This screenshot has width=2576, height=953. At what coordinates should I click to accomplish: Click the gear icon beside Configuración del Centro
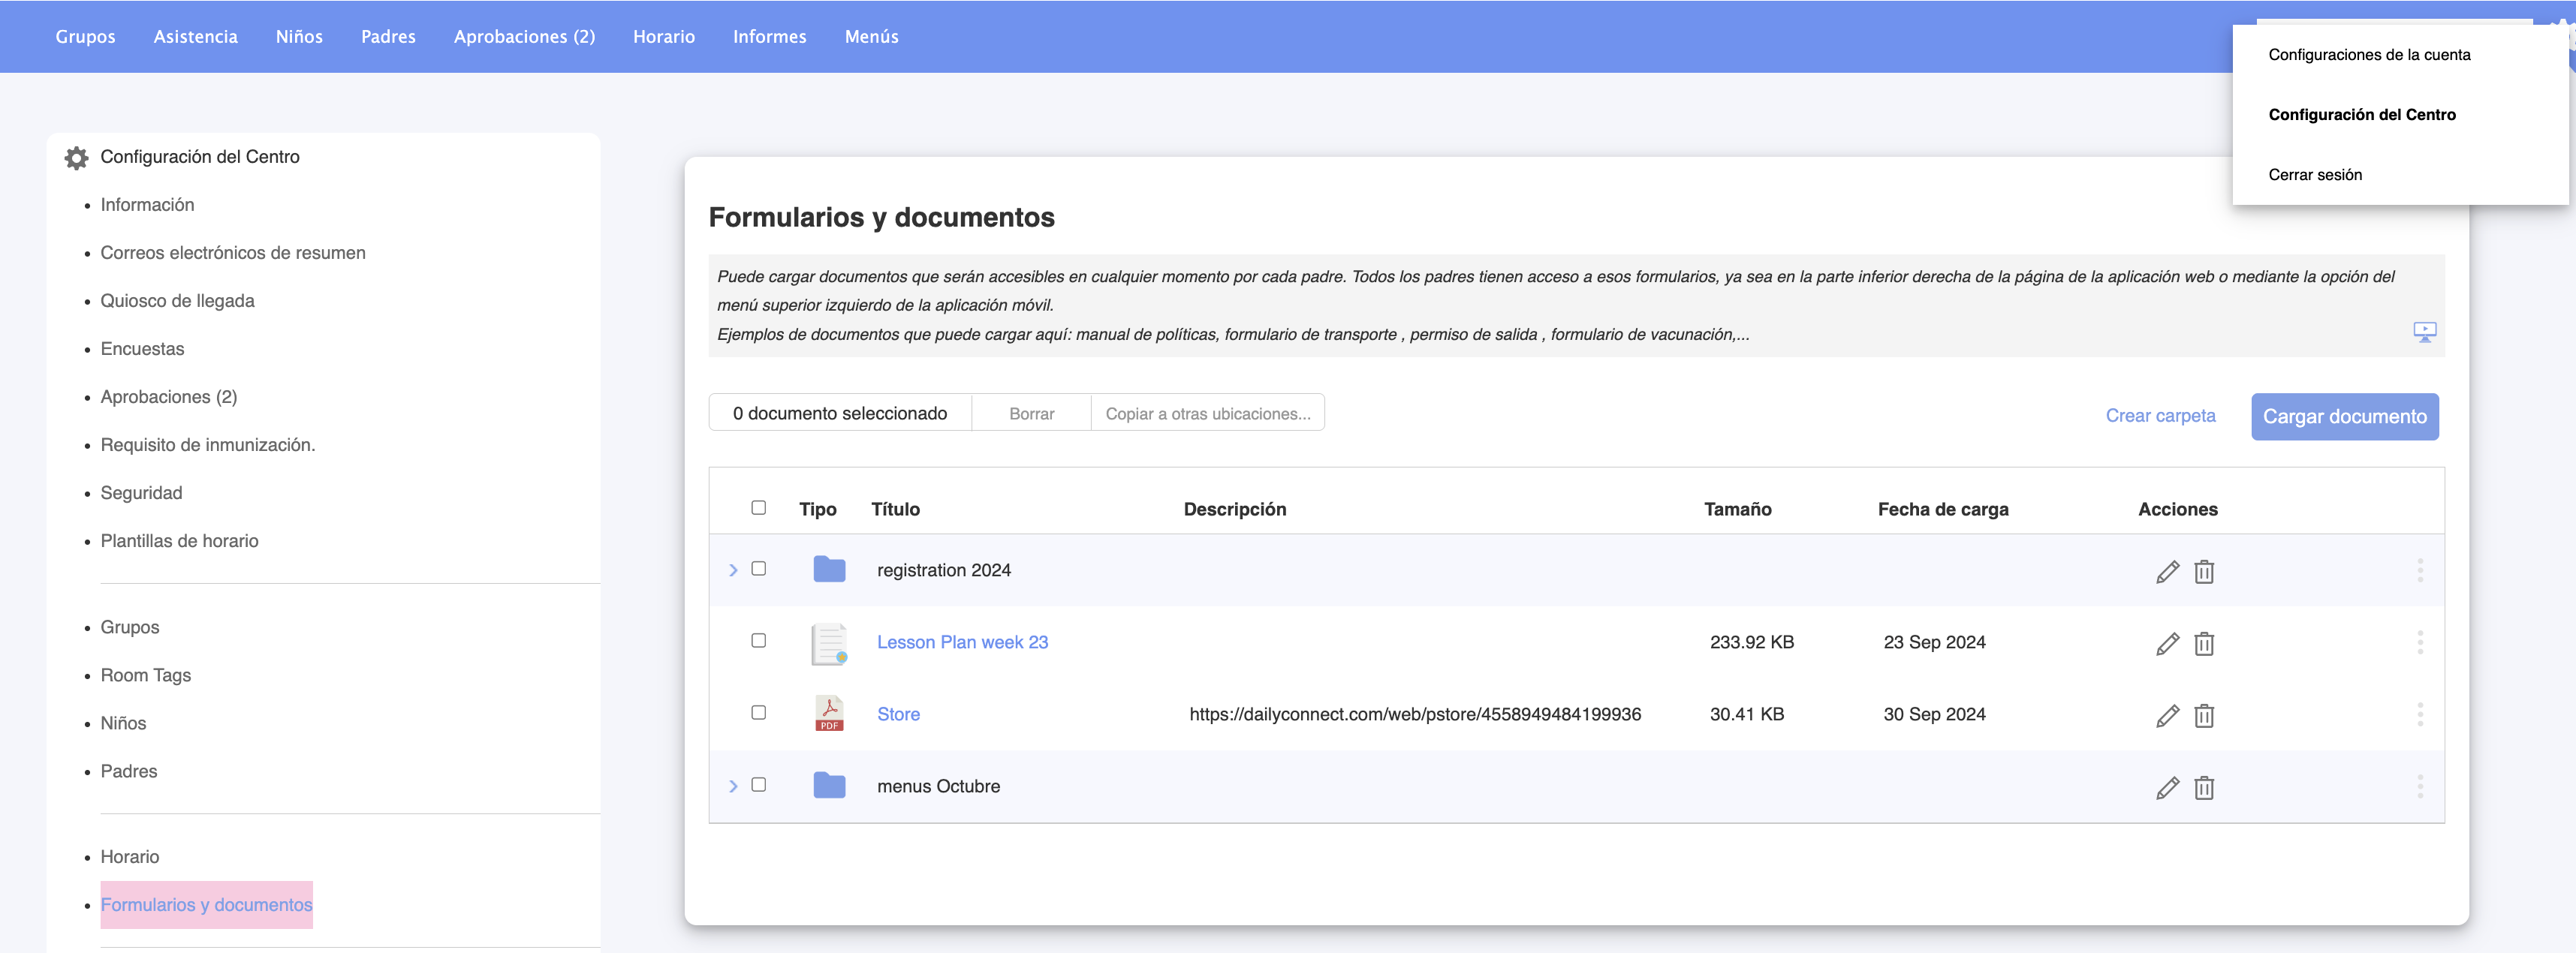click(x=76, y=158)
